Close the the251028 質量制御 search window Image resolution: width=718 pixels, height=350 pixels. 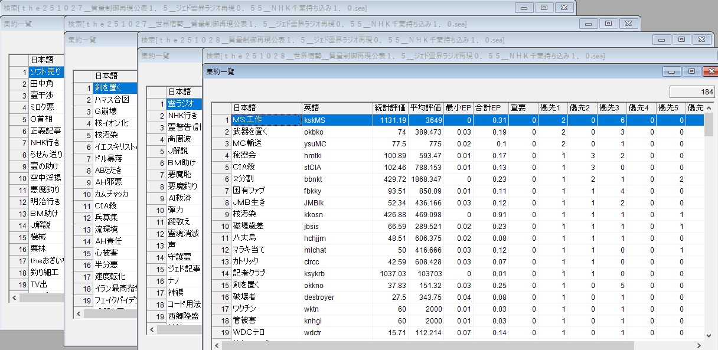(701, 39)
